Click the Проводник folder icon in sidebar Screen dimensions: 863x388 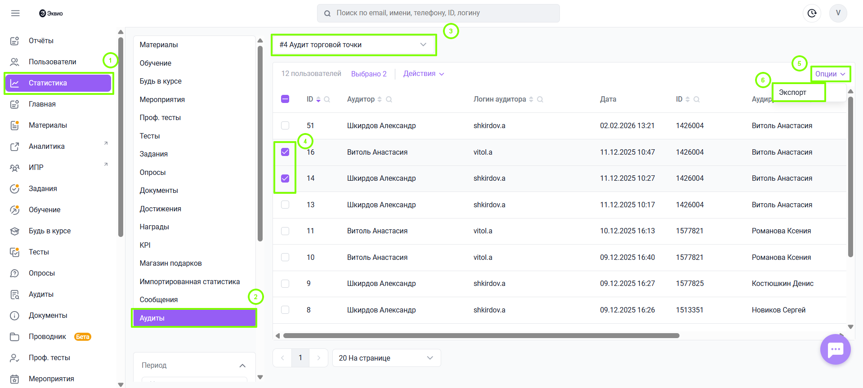[x=15, y=337]
